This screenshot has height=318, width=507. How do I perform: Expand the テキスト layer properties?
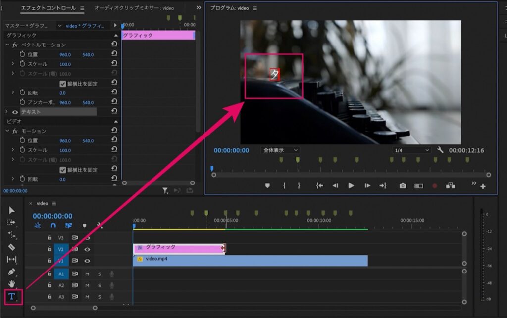click(x=6, y=112)
